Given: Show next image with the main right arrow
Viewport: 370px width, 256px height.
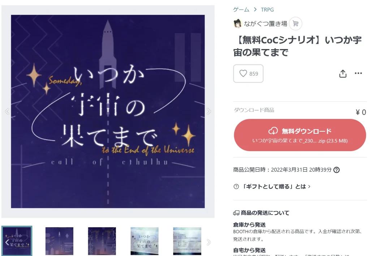Looking at the screenshot, I should 208,111.
